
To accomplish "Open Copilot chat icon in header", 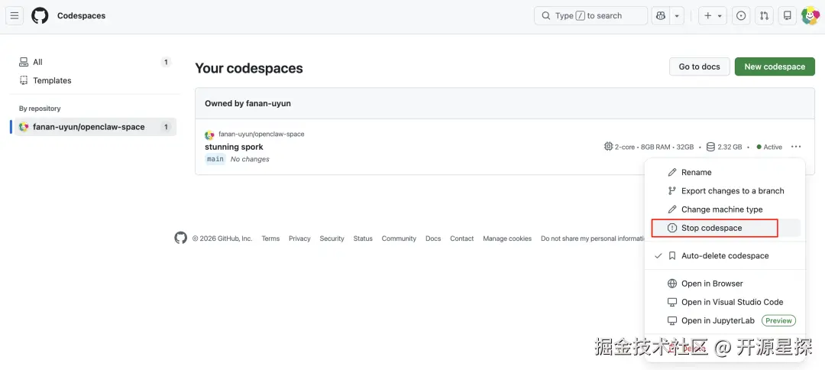I will [x=660, y=15].
